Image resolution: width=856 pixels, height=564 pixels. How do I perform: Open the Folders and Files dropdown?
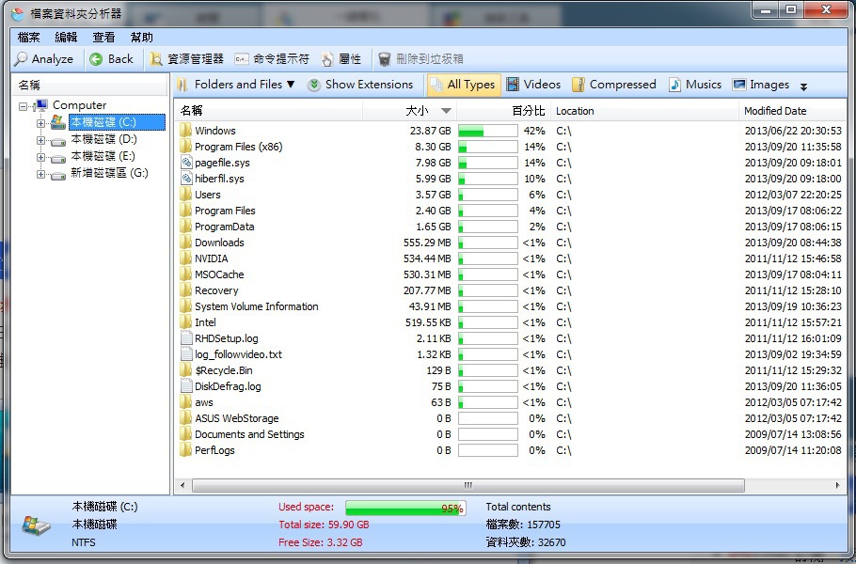pos(236,85)
